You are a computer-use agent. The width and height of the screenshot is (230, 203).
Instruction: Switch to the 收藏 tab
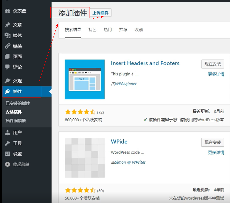139,30
